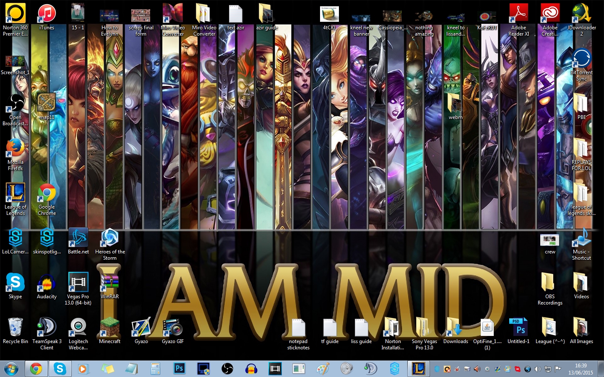Open the taskbar volume speaker icon
This screenshot has height=377, width=604.
click(x=537, y=369)
